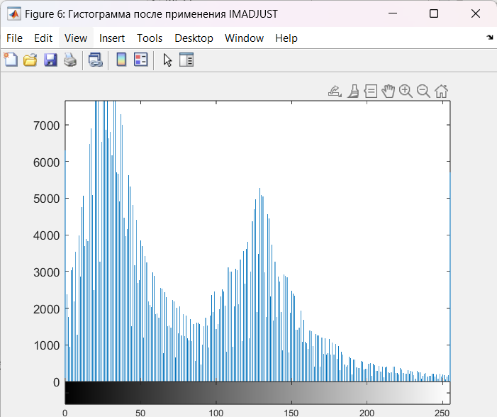
Task: Click the y-axis label 5000
Action: click(x=46, y=199)
